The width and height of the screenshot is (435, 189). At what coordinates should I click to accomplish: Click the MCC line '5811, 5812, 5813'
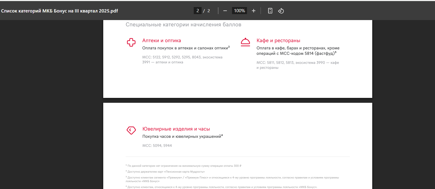298,63
